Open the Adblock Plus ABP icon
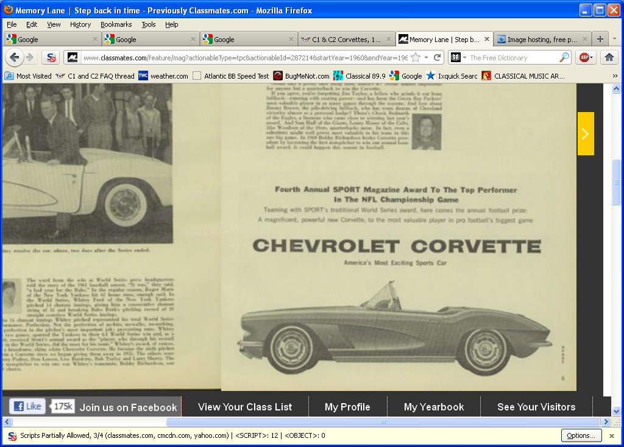The height and width of the screenshot is (447, 624). [x=584, y=58]
